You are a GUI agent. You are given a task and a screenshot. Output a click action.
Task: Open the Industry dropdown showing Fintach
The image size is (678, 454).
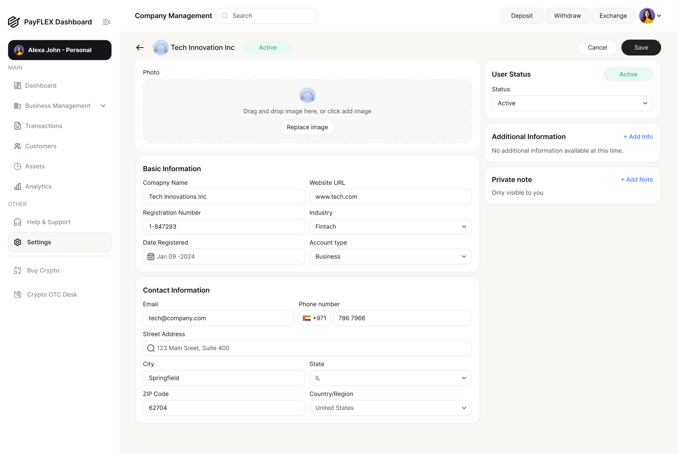coord(390,227)
